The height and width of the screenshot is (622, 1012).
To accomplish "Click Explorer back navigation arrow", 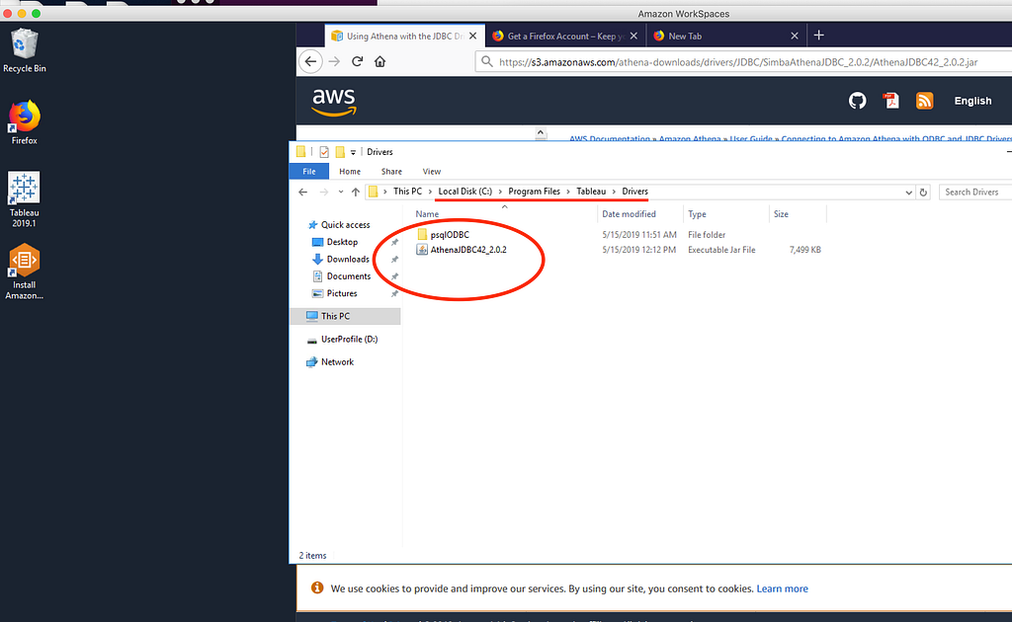I will coord(303,193).
